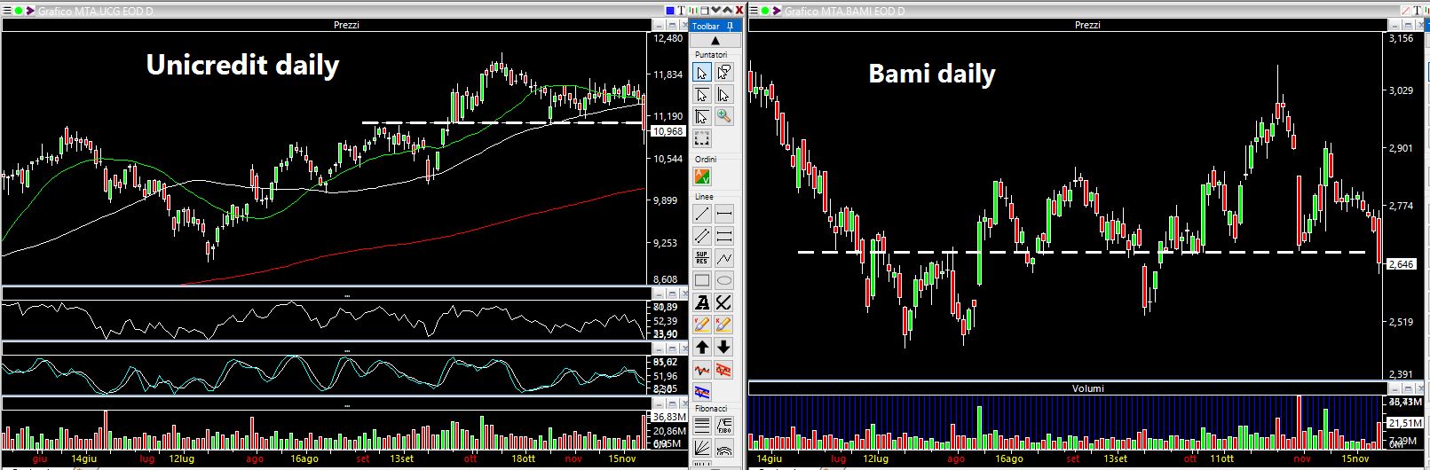Click the candlestick style icon in Unicredit title bar
The width and height of the screenshot is (1430, 470).
692,10
